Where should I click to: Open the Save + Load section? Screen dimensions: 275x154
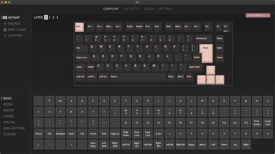15,29
